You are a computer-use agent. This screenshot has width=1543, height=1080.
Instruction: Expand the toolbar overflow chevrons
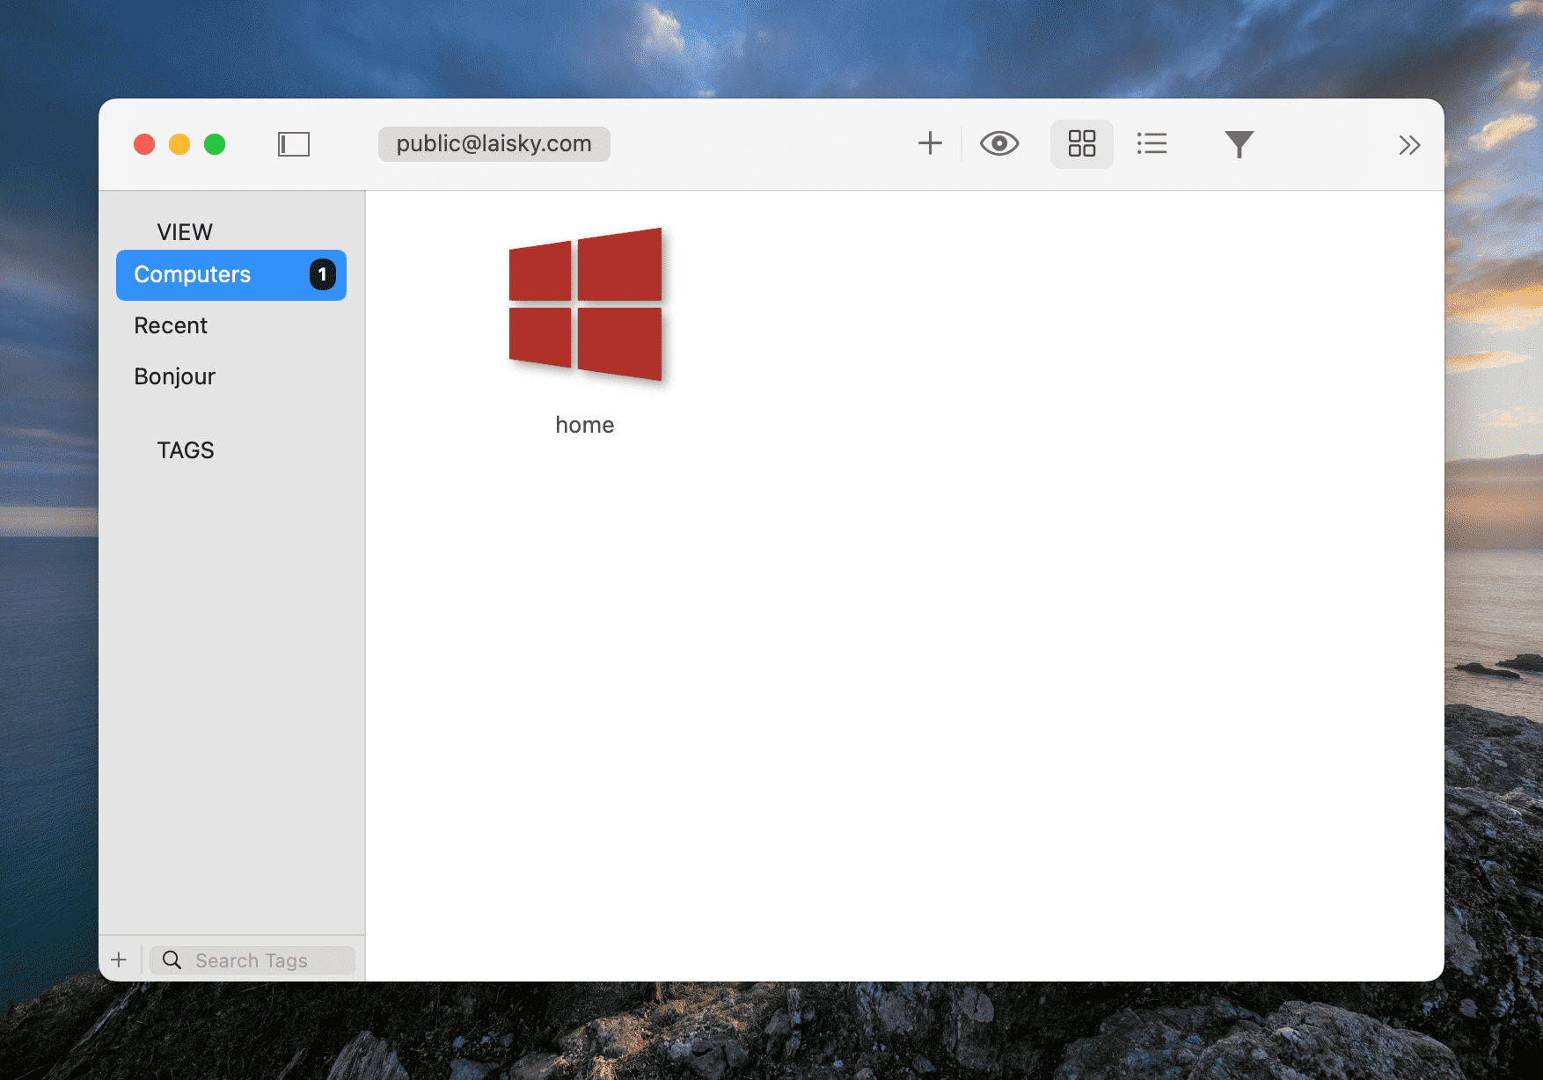1408,145
